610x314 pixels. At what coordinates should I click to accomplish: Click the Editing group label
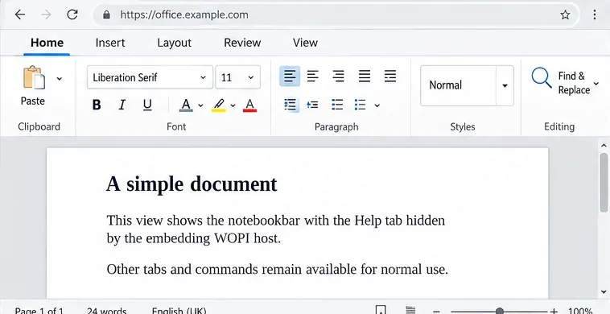pyautogui.click(x=559, y=127)
